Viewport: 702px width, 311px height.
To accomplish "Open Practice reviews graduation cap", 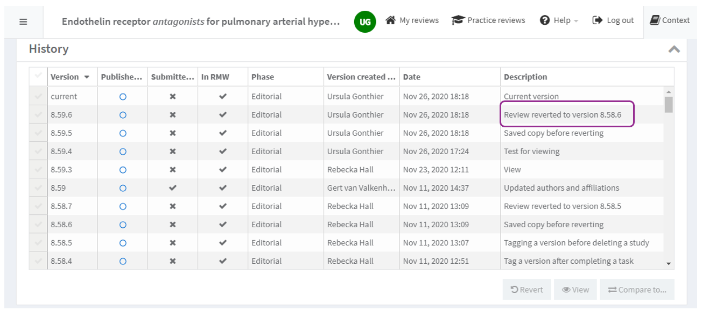I will click(x=458, y=20).
